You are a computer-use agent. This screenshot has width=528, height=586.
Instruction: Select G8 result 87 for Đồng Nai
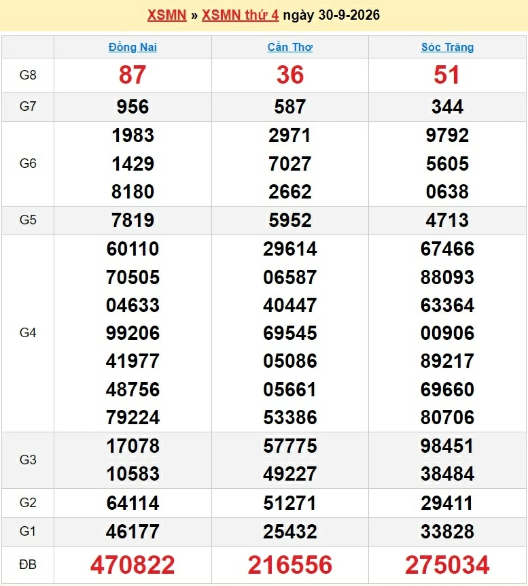[133, 75]
